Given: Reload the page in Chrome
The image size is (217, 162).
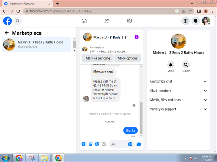Looking at the screenshot, I should [x=18, y=11].
